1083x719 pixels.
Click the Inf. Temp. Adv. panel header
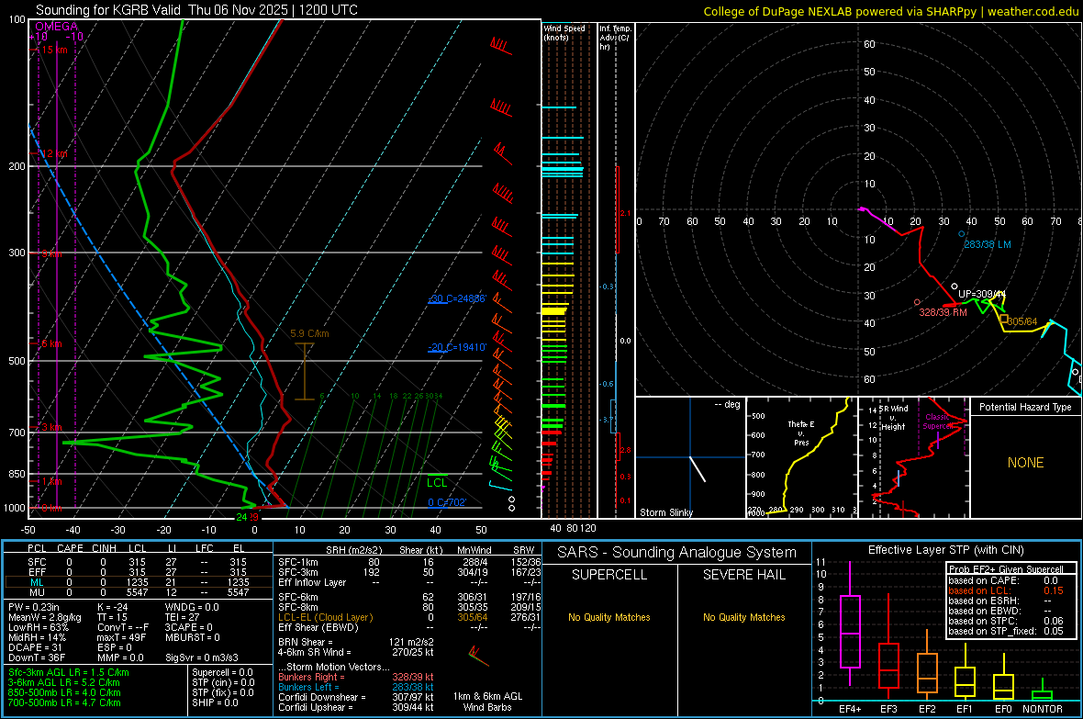pos(615,38)
